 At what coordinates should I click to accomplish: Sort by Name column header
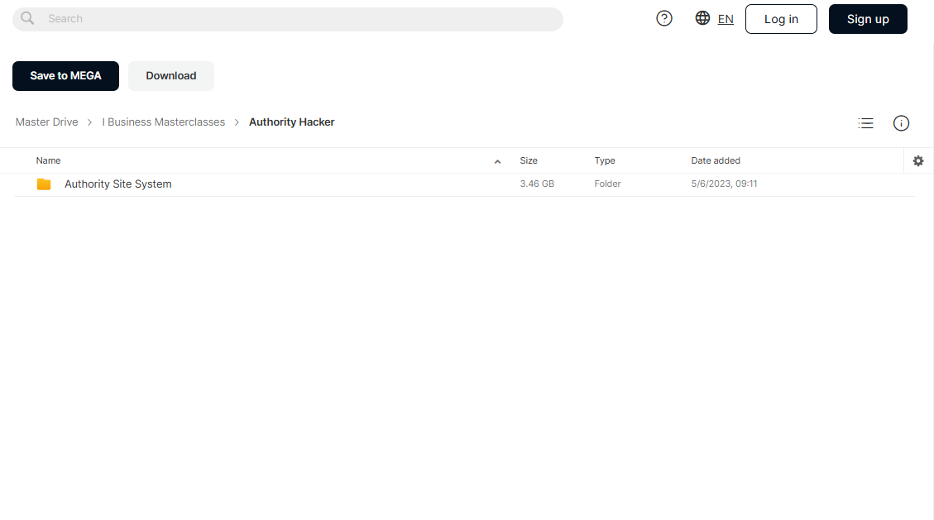point(48,160)
